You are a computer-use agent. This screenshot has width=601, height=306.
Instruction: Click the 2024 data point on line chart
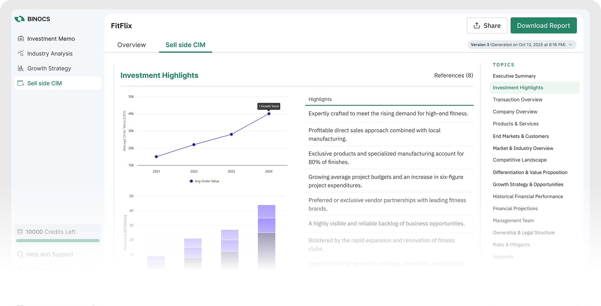pos(269,114)
